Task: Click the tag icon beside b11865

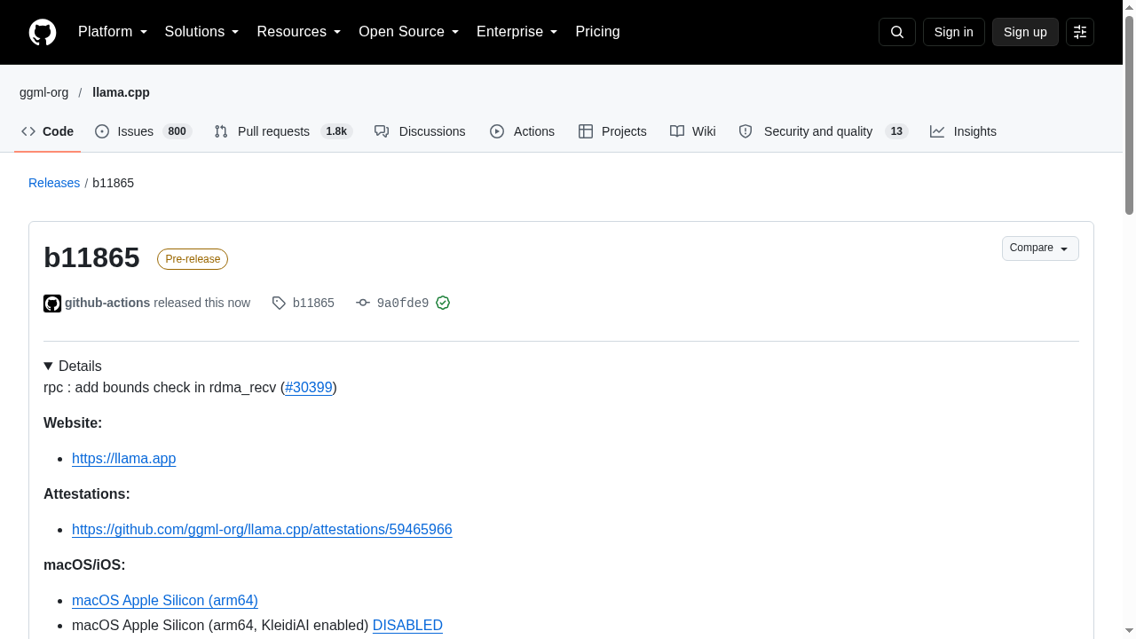Action: coord(279,304)
